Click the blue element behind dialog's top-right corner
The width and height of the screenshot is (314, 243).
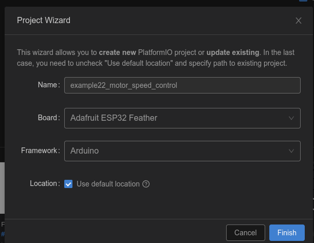(x=303, y=2)
